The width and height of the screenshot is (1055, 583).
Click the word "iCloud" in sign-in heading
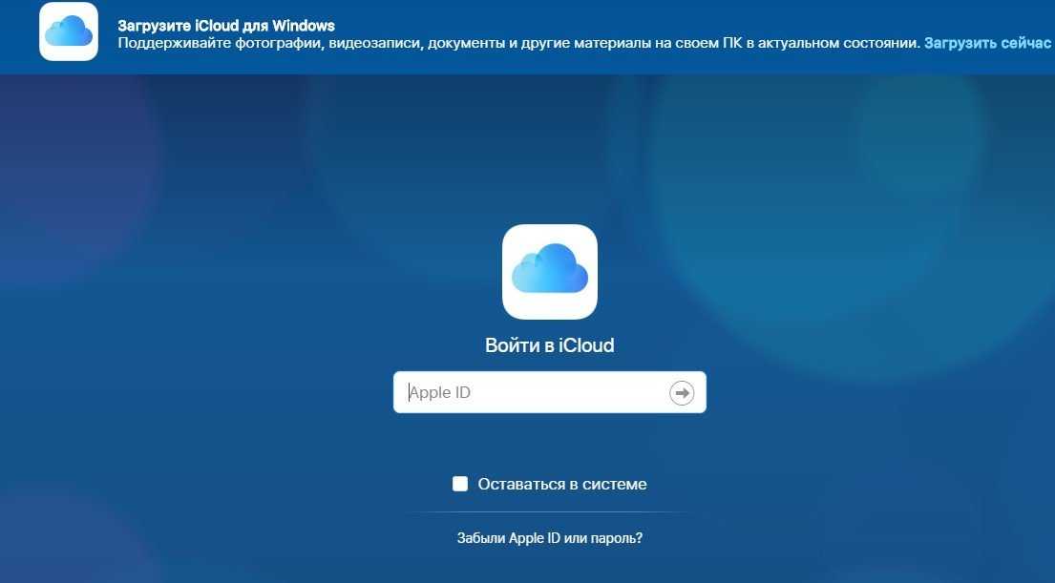click(586, 345)
